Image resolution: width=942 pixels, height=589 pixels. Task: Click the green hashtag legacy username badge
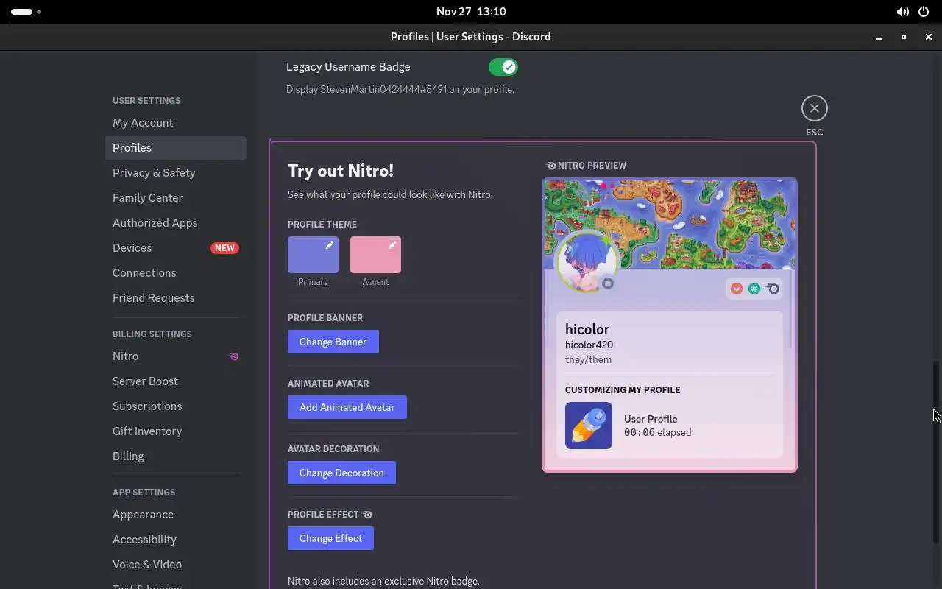(x=754, y=289)
